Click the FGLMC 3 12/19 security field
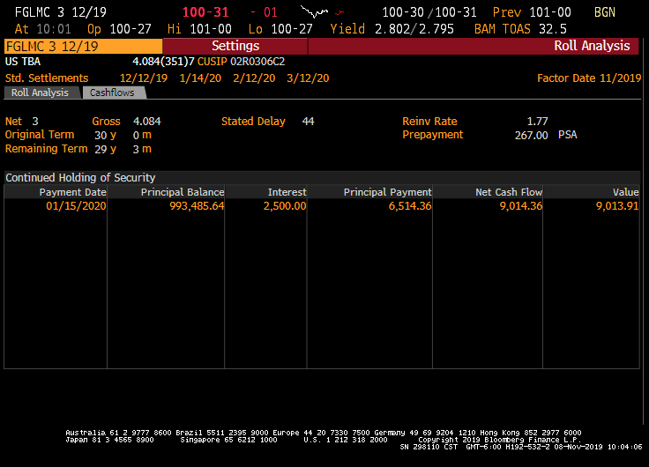 tap(83, 46)
